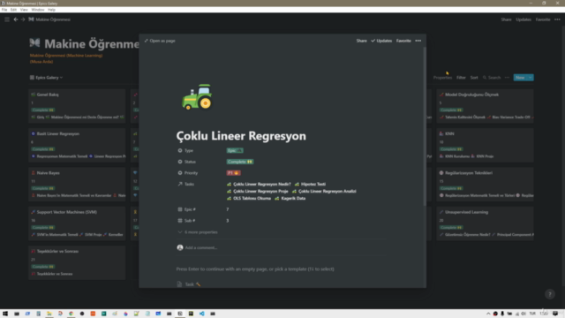Image resolution: width=565 pixels, height=318 pixels.
Task: Click the Sub # property icon
Action: pyautogui.click(x=180, y=220)
